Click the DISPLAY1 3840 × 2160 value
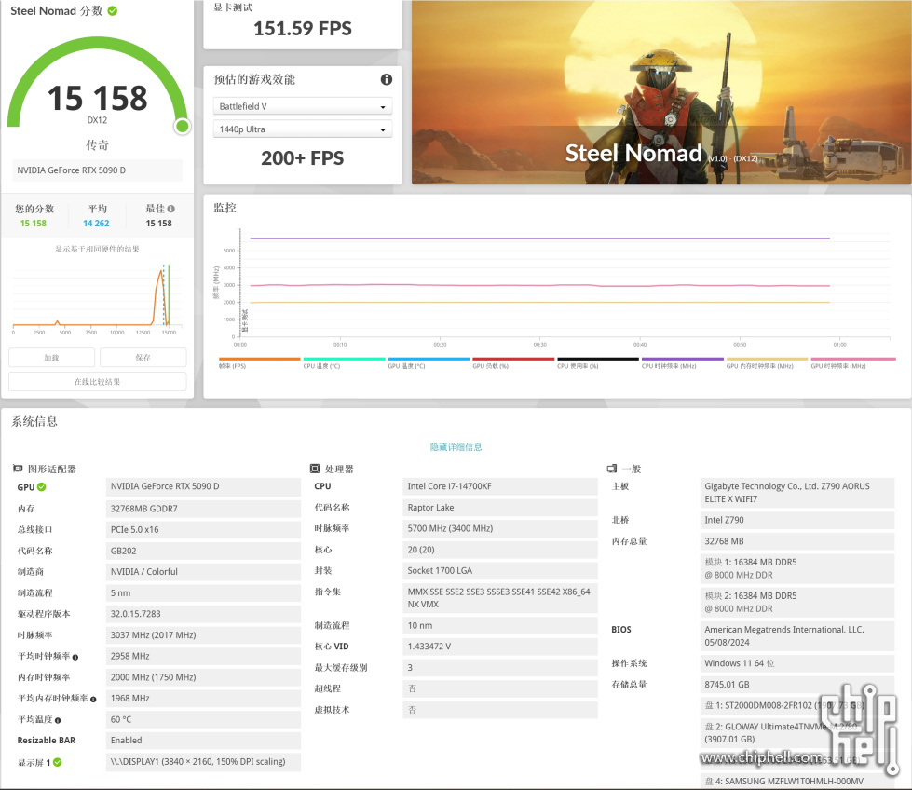912x790 pixels. click(x=203, y=761)
